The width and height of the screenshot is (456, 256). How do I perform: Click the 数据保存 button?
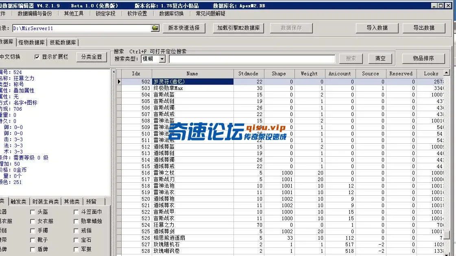[x=291, y=28]
